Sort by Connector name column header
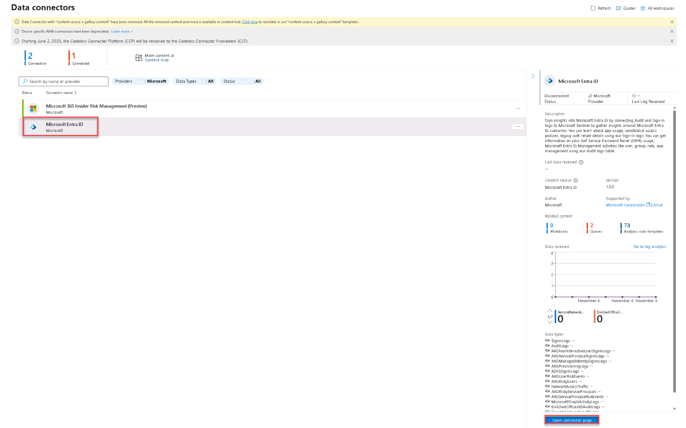This screenshot has height=428, width=686. [x=61, y=93]
